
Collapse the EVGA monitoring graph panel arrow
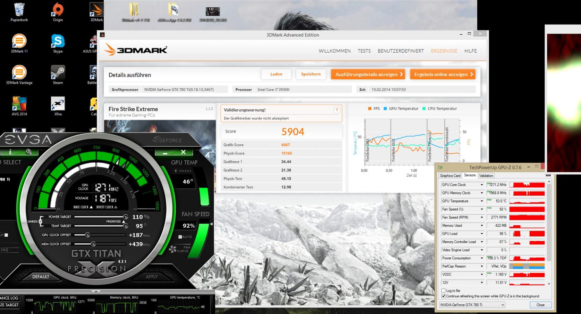(x=96, y=291)
